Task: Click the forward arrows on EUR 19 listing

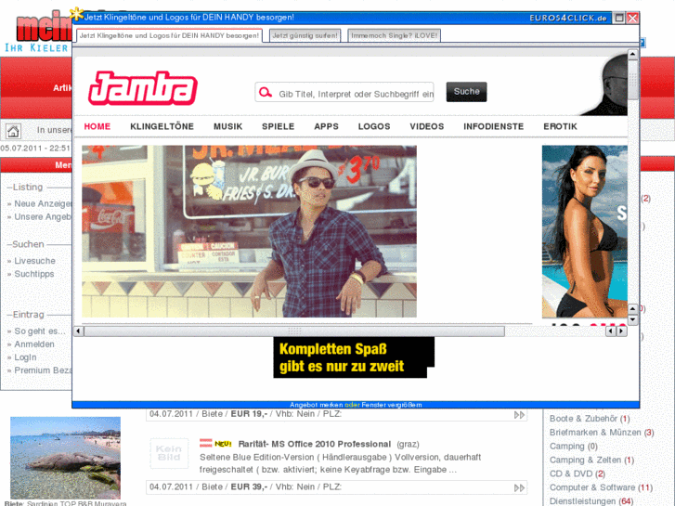Action: (519, 415)
